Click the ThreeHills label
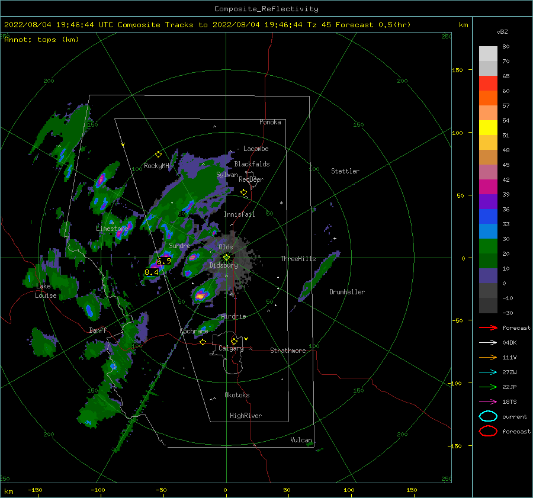 (298, 259)
